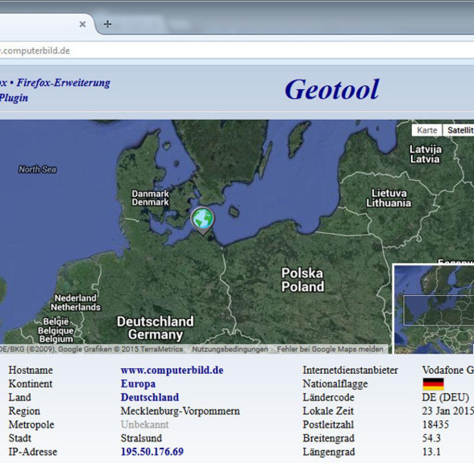Click the Nationalflagge label
474x463 pixels.
point(335,384)
